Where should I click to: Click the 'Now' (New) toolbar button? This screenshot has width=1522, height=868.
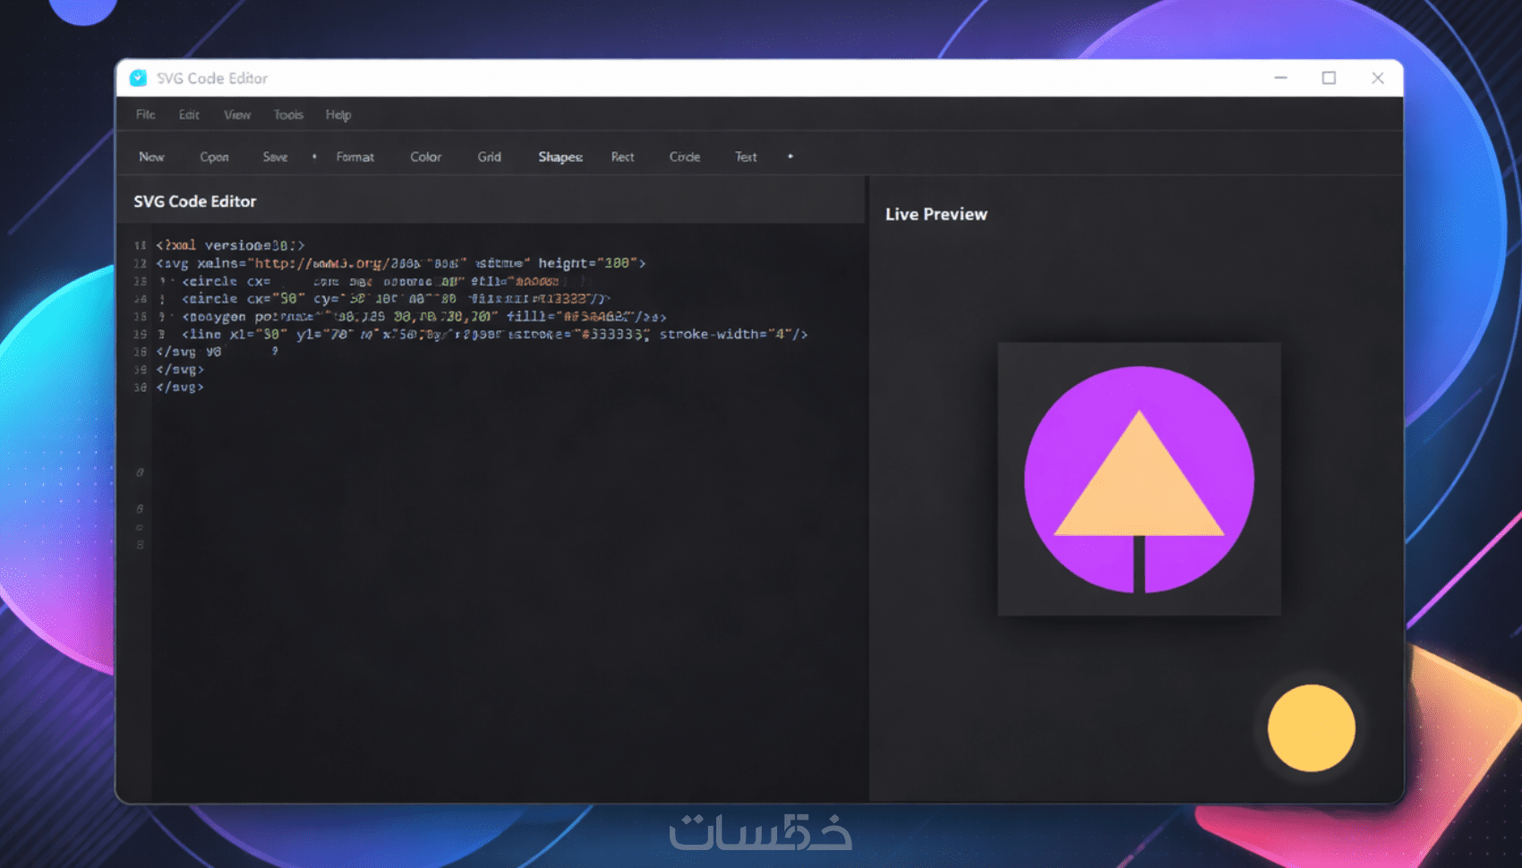[151, 157]
